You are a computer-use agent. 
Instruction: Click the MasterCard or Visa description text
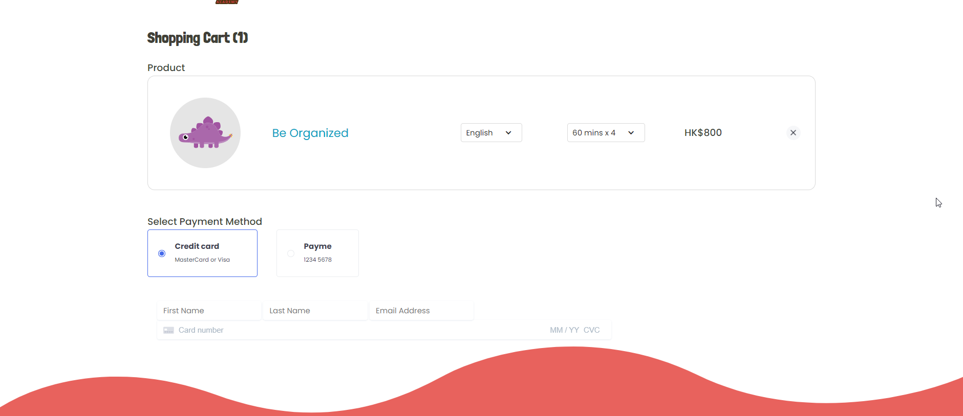point(202,260)
